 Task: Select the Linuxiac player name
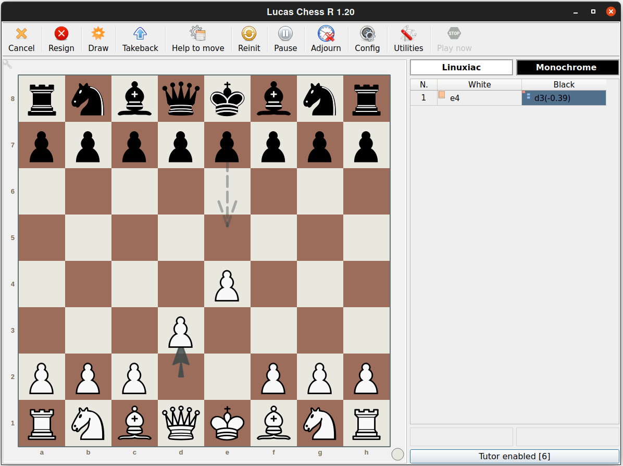click(x=460, y=67)
